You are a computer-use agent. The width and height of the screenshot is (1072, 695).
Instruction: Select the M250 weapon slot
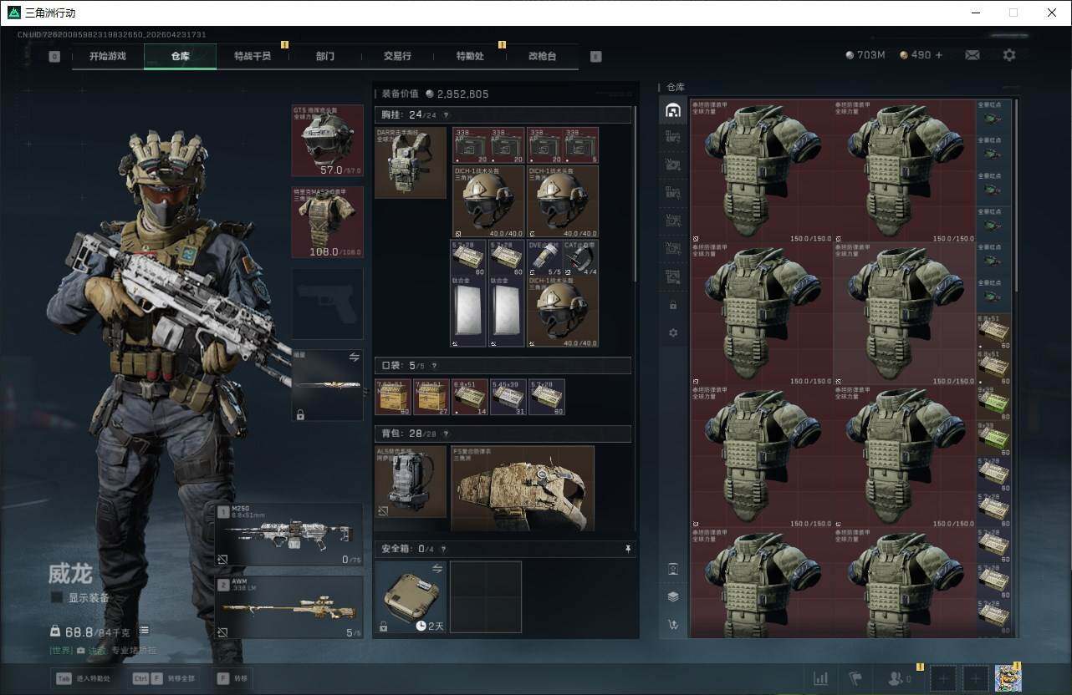(x=288, y=536)
